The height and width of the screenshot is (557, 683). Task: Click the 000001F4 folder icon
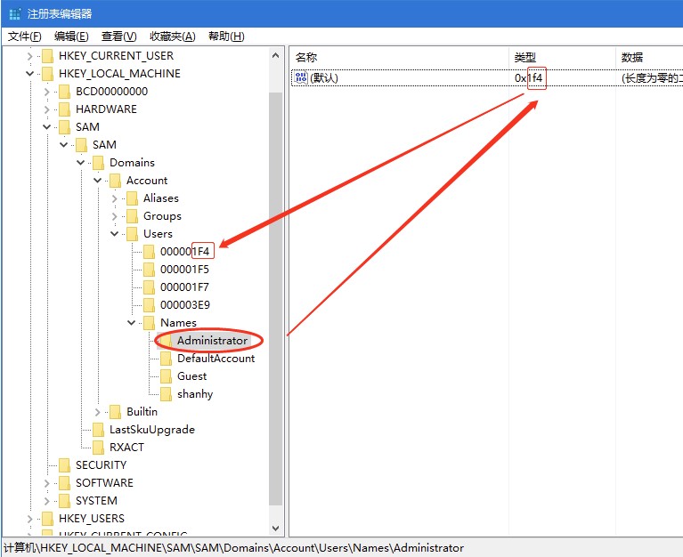pyautogui.click(x=150, y=252)
